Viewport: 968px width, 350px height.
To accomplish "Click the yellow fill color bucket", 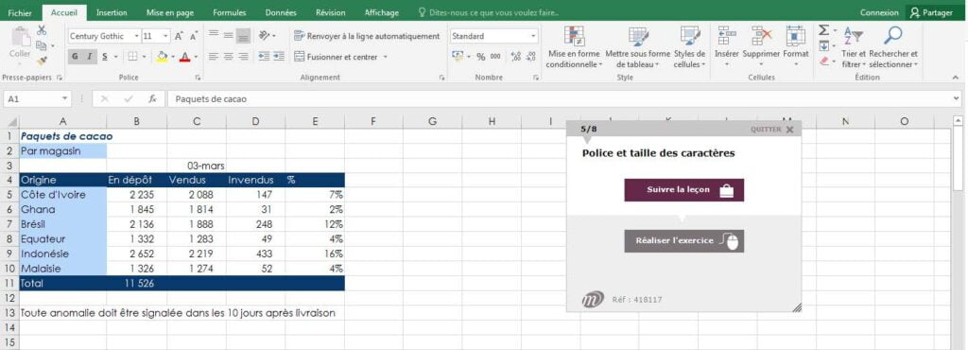I will tap(162, 56).
